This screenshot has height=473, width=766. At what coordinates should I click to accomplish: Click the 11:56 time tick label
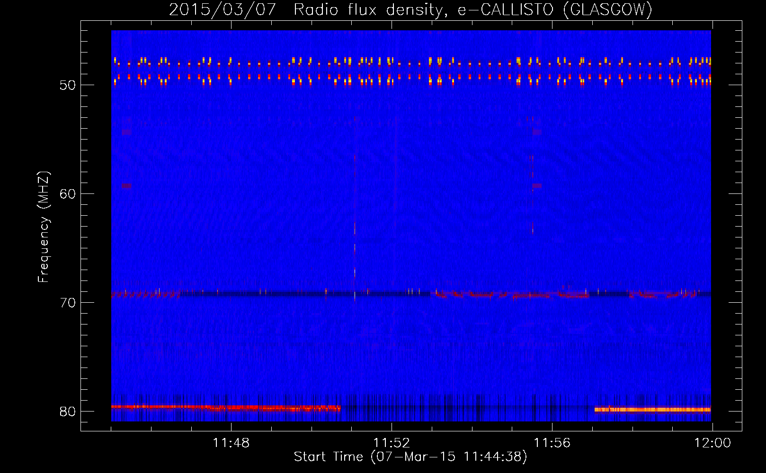coord(552,443)
